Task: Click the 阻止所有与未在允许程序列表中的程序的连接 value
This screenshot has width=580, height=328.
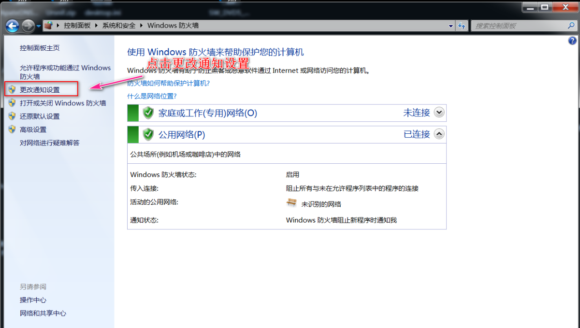Action: [352, 188]
